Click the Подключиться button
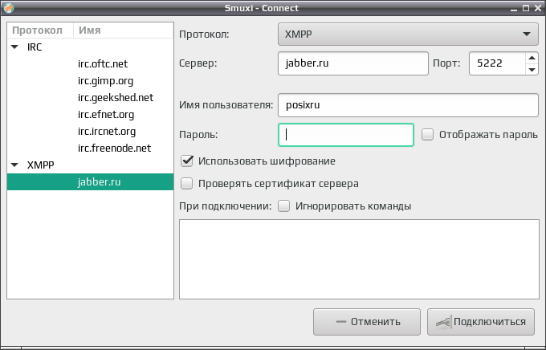The height and width of the screenshot is (350, 546). tap(481, 322)
